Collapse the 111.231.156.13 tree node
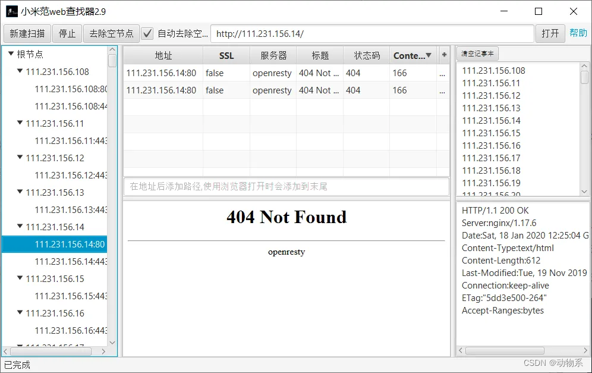The width and height of the screenshot is (592, 373). point(20,192)
